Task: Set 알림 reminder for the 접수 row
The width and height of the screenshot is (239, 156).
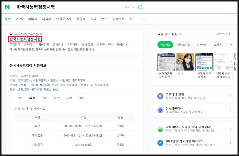Action: click(121, 126)
